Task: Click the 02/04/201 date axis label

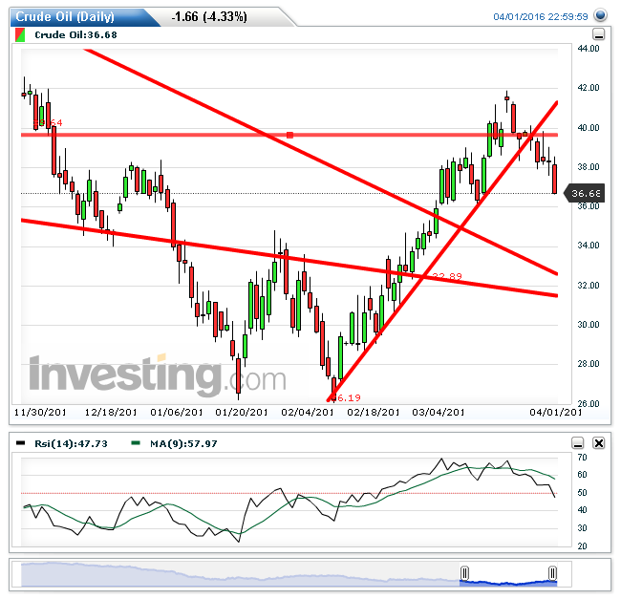Action: 308,412
